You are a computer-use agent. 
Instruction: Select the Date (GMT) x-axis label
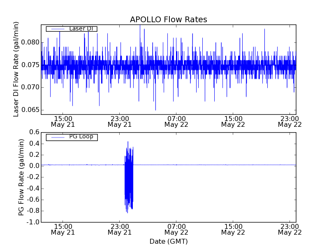pyautogui.click(x=168, y=241)
